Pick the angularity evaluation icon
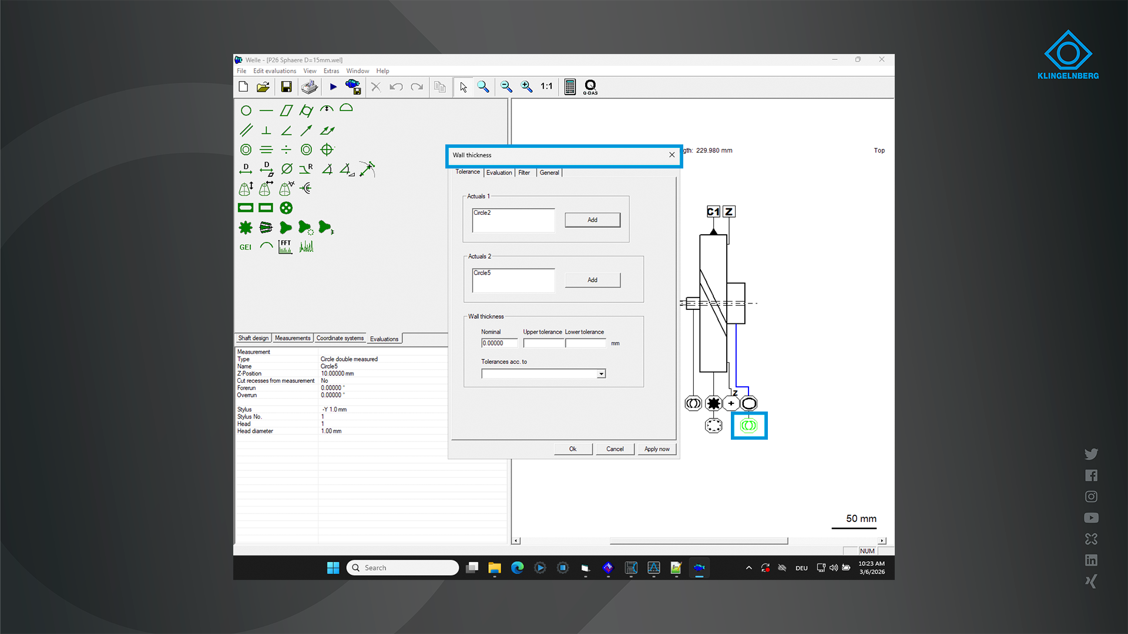Image resolution: width=1128 pixels, height=634 pixels. click(x=286, y=130)
